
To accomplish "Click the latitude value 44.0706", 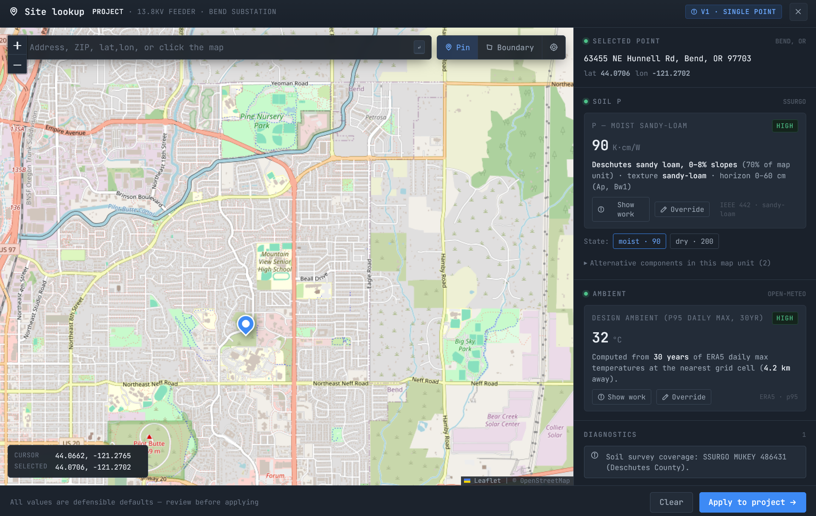I will tap(615, 73).
